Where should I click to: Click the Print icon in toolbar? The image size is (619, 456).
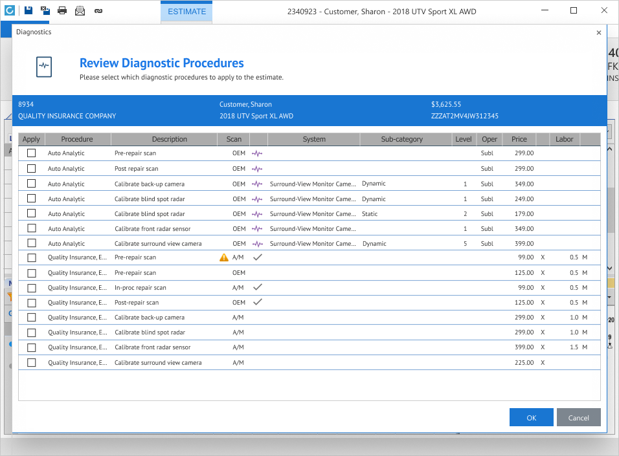62,10
